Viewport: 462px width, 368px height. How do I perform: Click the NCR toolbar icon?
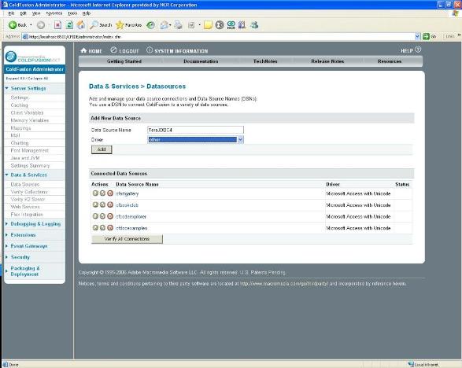pyautogui.click(x=231, y=25)
